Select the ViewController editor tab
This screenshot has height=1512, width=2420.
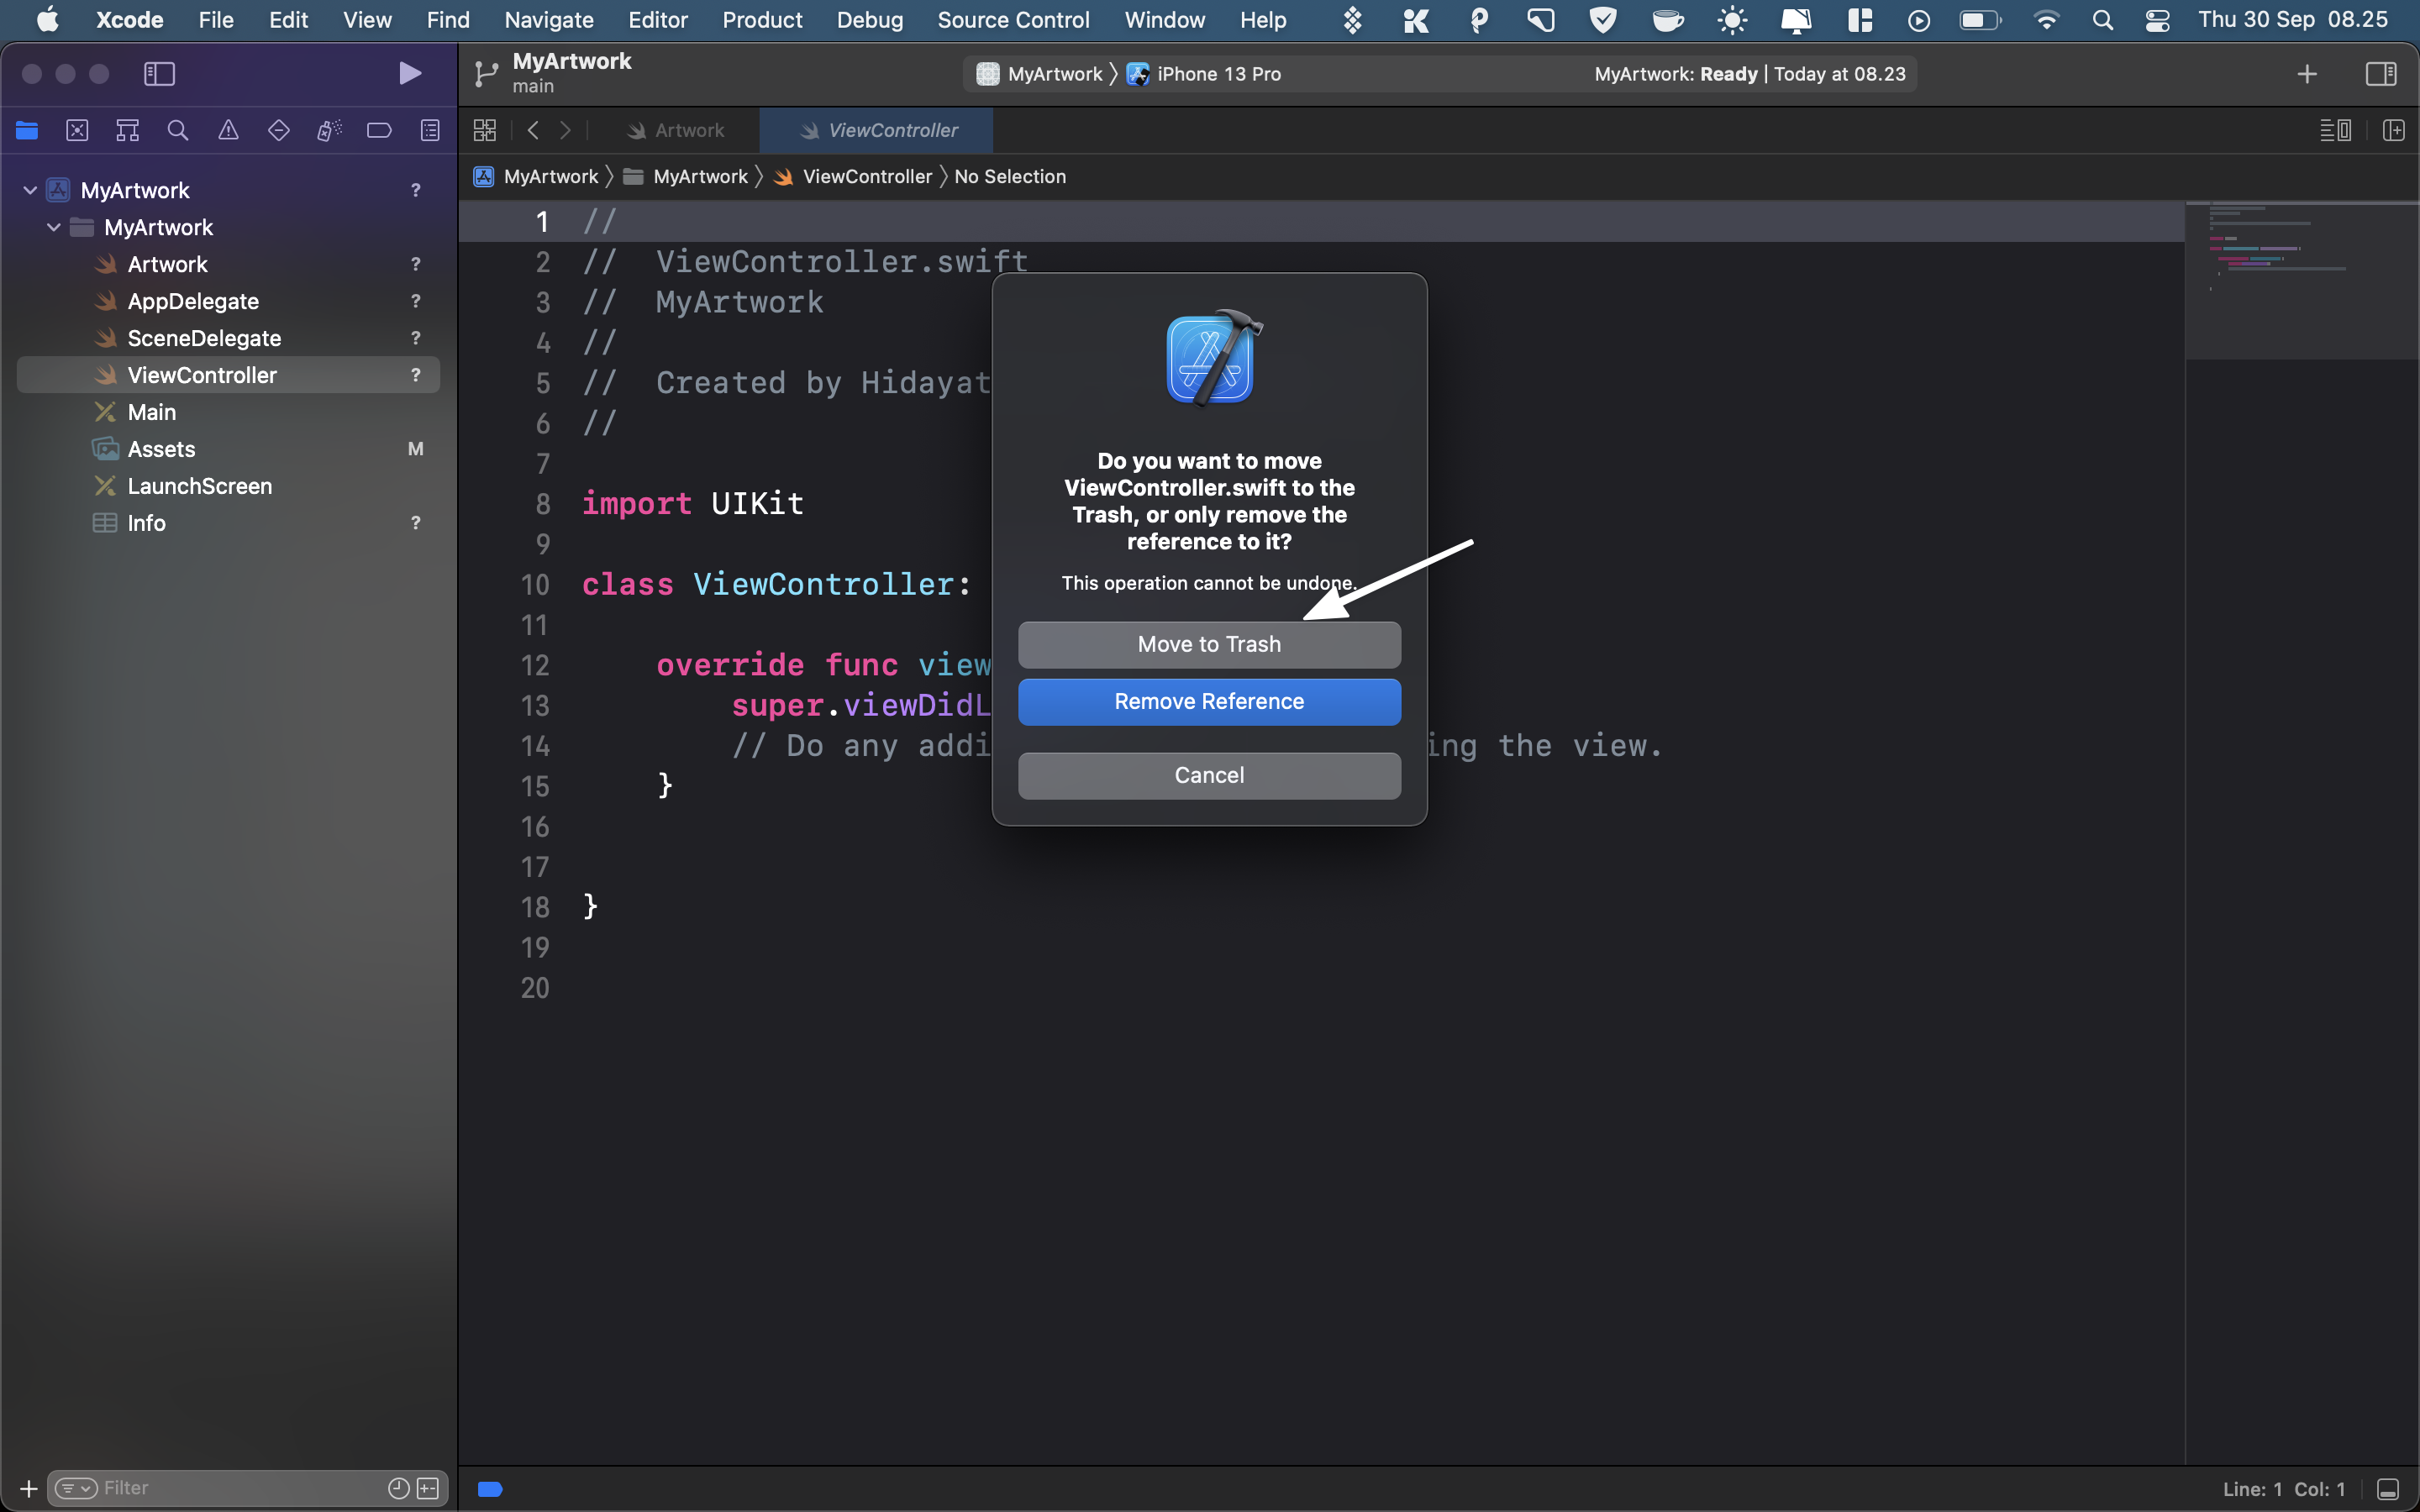tap(877, 130)
